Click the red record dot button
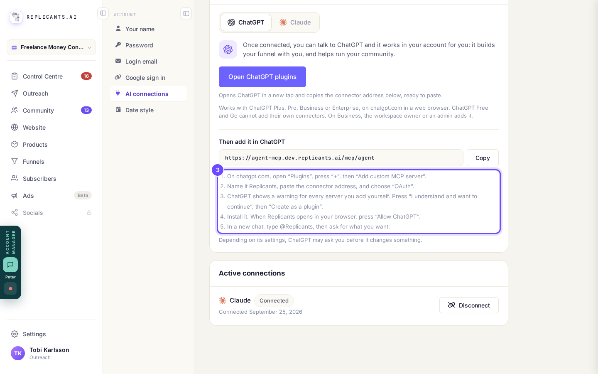Viewport: 598px width, 374px height. [x=10, y=288]
